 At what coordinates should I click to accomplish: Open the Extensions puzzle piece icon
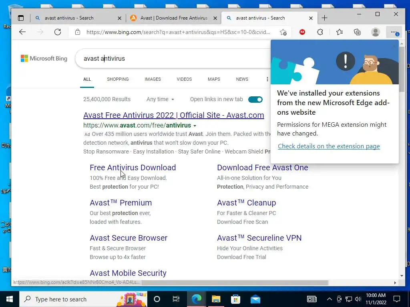(320, 32)
